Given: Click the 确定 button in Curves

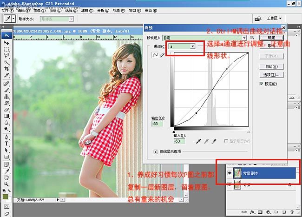Looking at the screenshot, I should coord(272,38).
